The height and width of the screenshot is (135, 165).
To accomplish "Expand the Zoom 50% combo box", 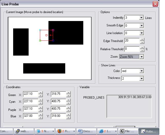I will [x=141, y=57].
